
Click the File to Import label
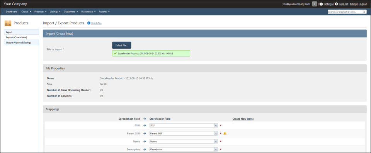tap(56, 49)
